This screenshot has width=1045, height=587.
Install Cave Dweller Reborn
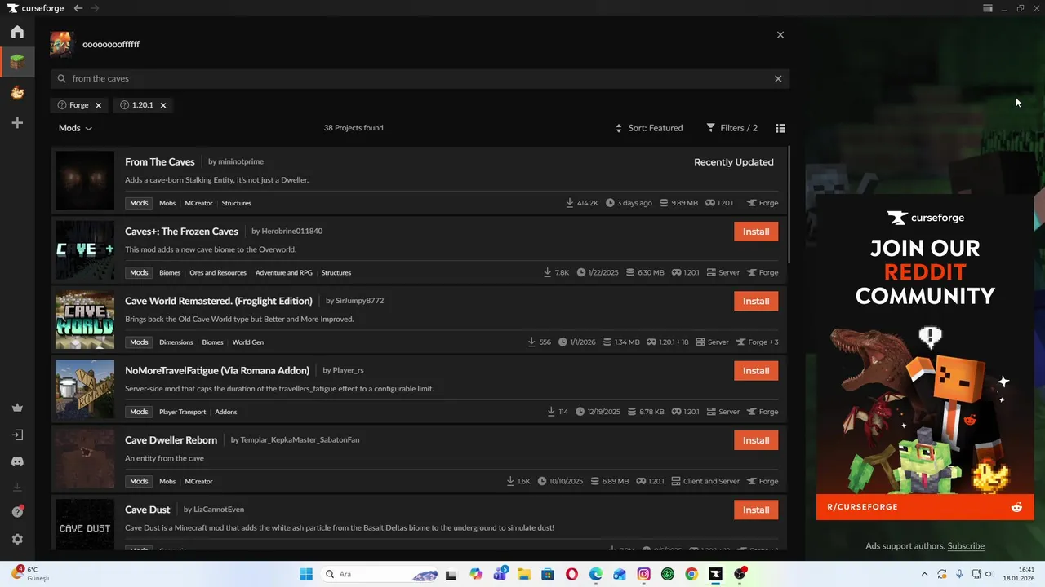(x=756, y=440)
